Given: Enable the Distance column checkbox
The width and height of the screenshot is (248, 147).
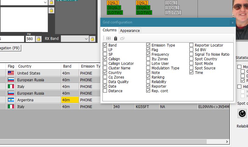Looking at the screenshot, I should [x=105, y=91].
